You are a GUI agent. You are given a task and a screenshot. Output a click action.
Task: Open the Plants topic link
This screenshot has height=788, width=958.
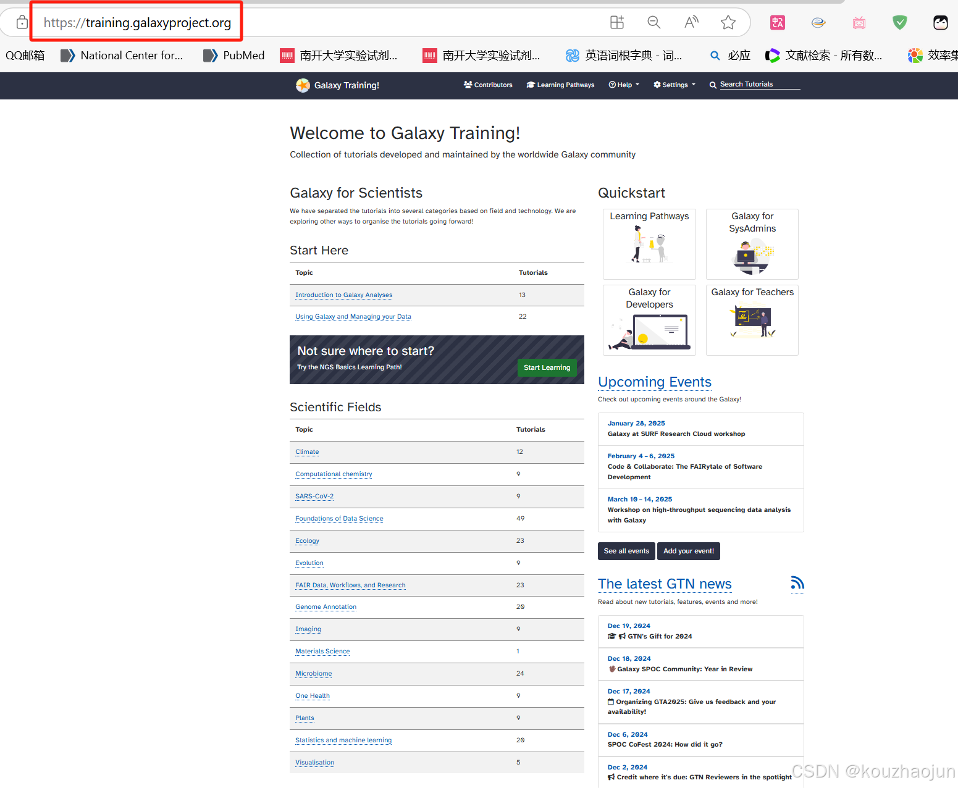click(x=305, y=718)
